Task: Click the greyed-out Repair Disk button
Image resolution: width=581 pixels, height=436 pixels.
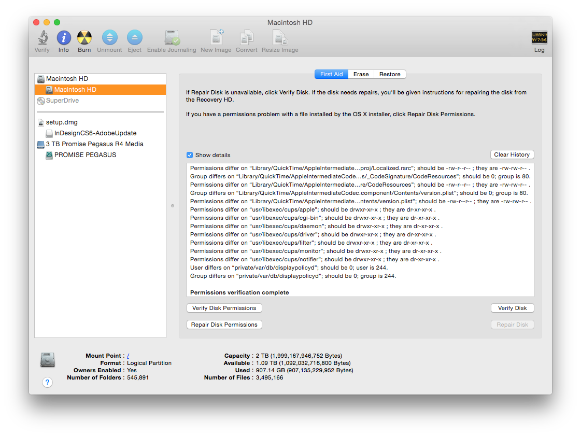Action: 513,325
